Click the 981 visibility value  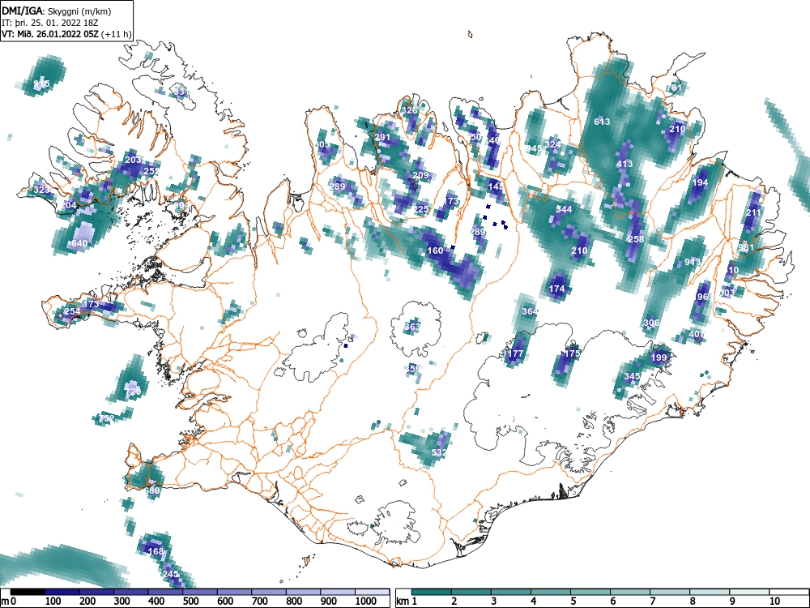pos(746,246)
